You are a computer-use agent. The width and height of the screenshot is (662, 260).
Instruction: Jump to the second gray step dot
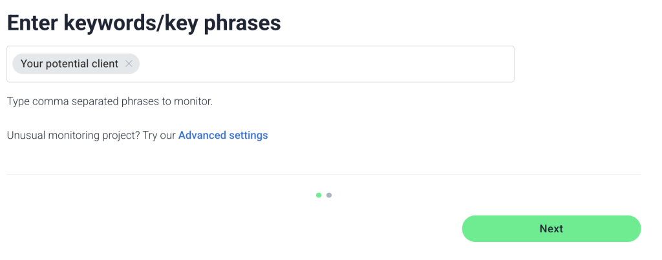pyautogui.click(x=329, y=195)
